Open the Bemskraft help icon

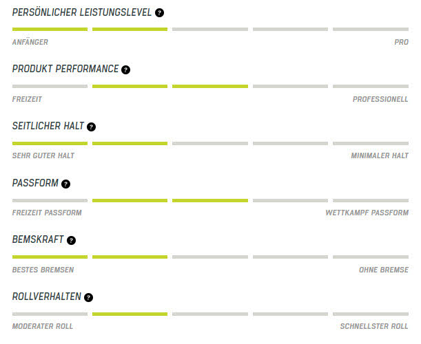pyautogui.click(x=71, y=240)
